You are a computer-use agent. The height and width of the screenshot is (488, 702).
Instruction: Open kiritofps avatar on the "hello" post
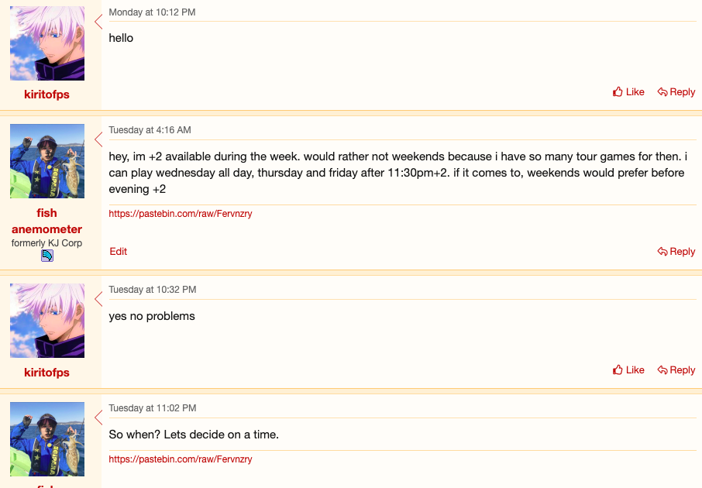(x=47, y=43)
